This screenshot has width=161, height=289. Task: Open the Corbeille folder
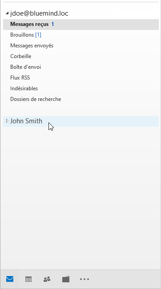pyautogui.click(x=81, y=56)
